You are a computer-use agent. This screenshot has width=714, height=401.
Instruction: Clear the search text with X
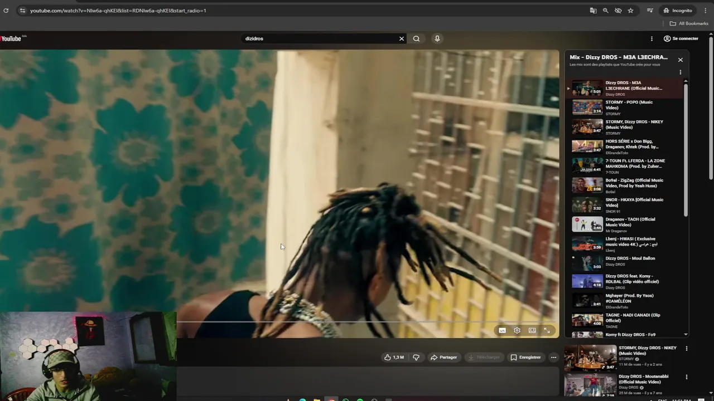401,38
